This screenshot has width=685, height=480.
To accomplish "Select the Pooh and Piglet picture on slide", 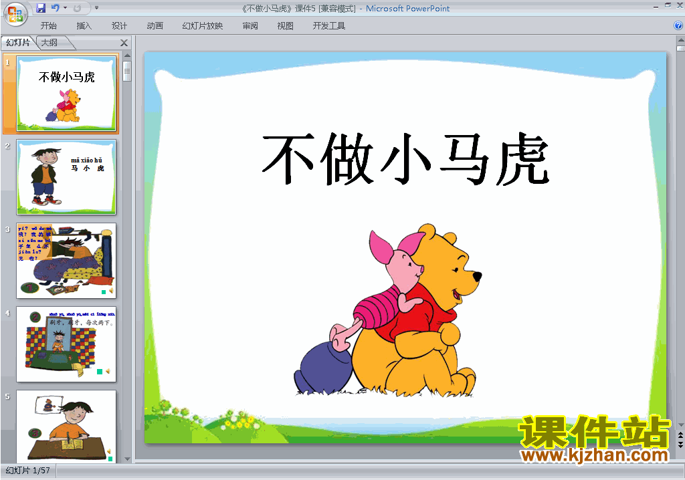I will click(387, 310).
